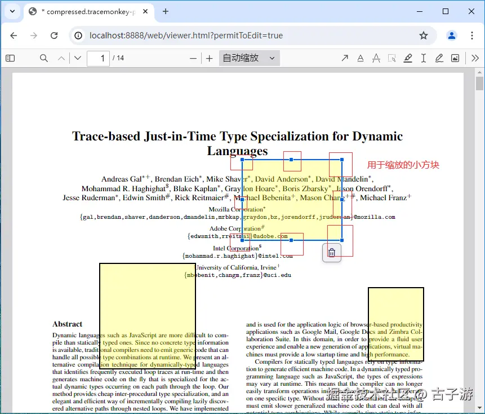Select the compressed.tracemonkey tab
This screenshot has height=414, width=485.
pos(88,12)
